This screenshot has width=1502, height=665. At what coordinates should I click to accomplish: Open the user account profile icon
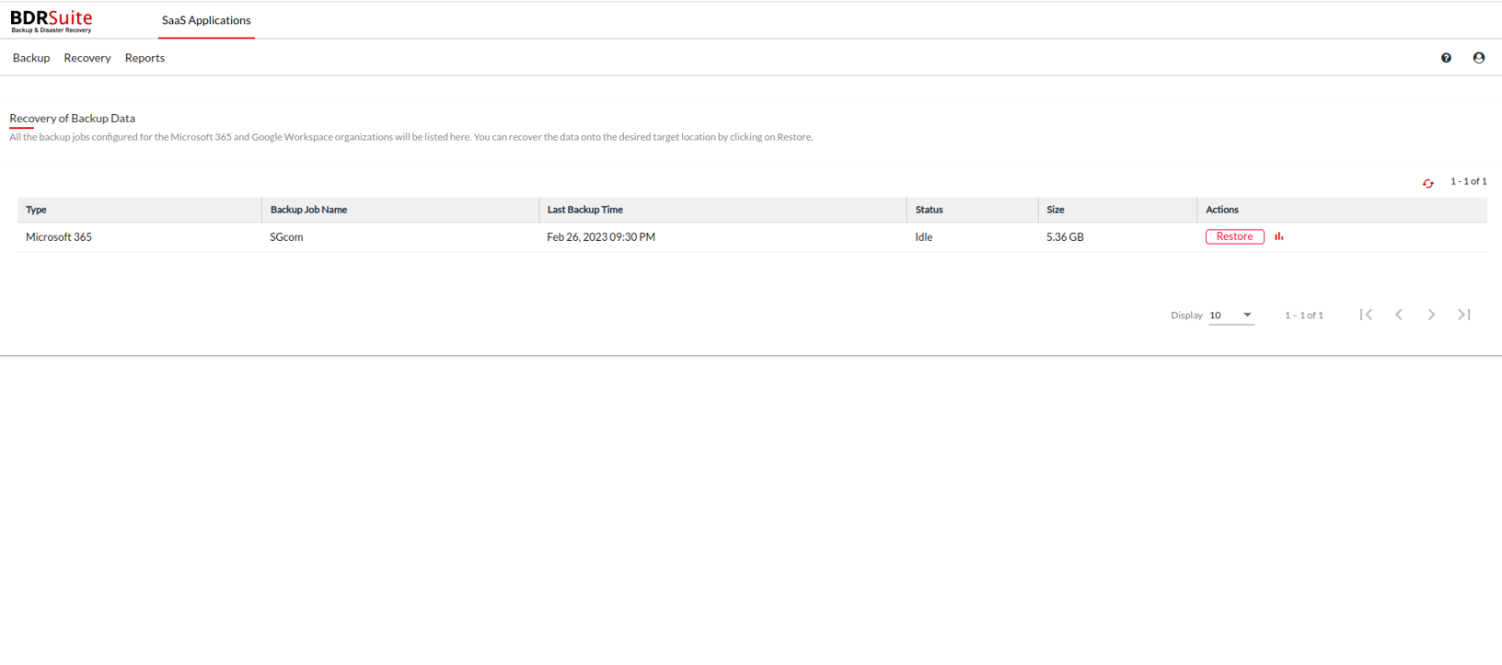point(1479,58)
